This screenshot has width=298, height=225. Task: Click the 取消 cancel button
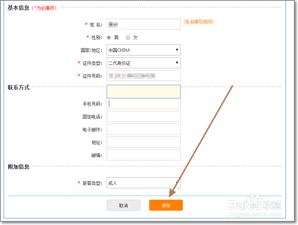click(123, 205)
